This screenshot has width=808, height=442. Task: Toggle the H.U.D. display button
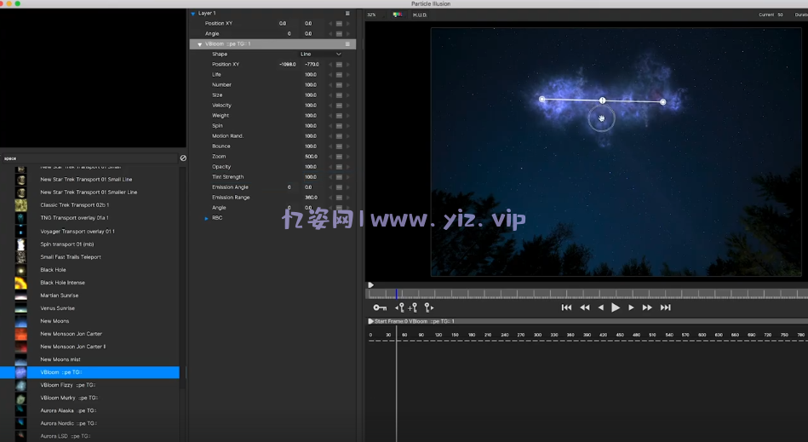coord(420,15)
